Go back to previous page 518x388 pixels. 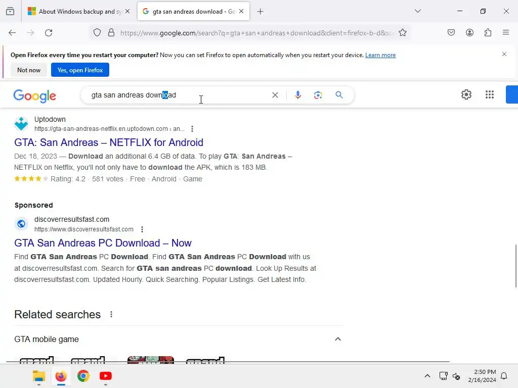point(12,33)
